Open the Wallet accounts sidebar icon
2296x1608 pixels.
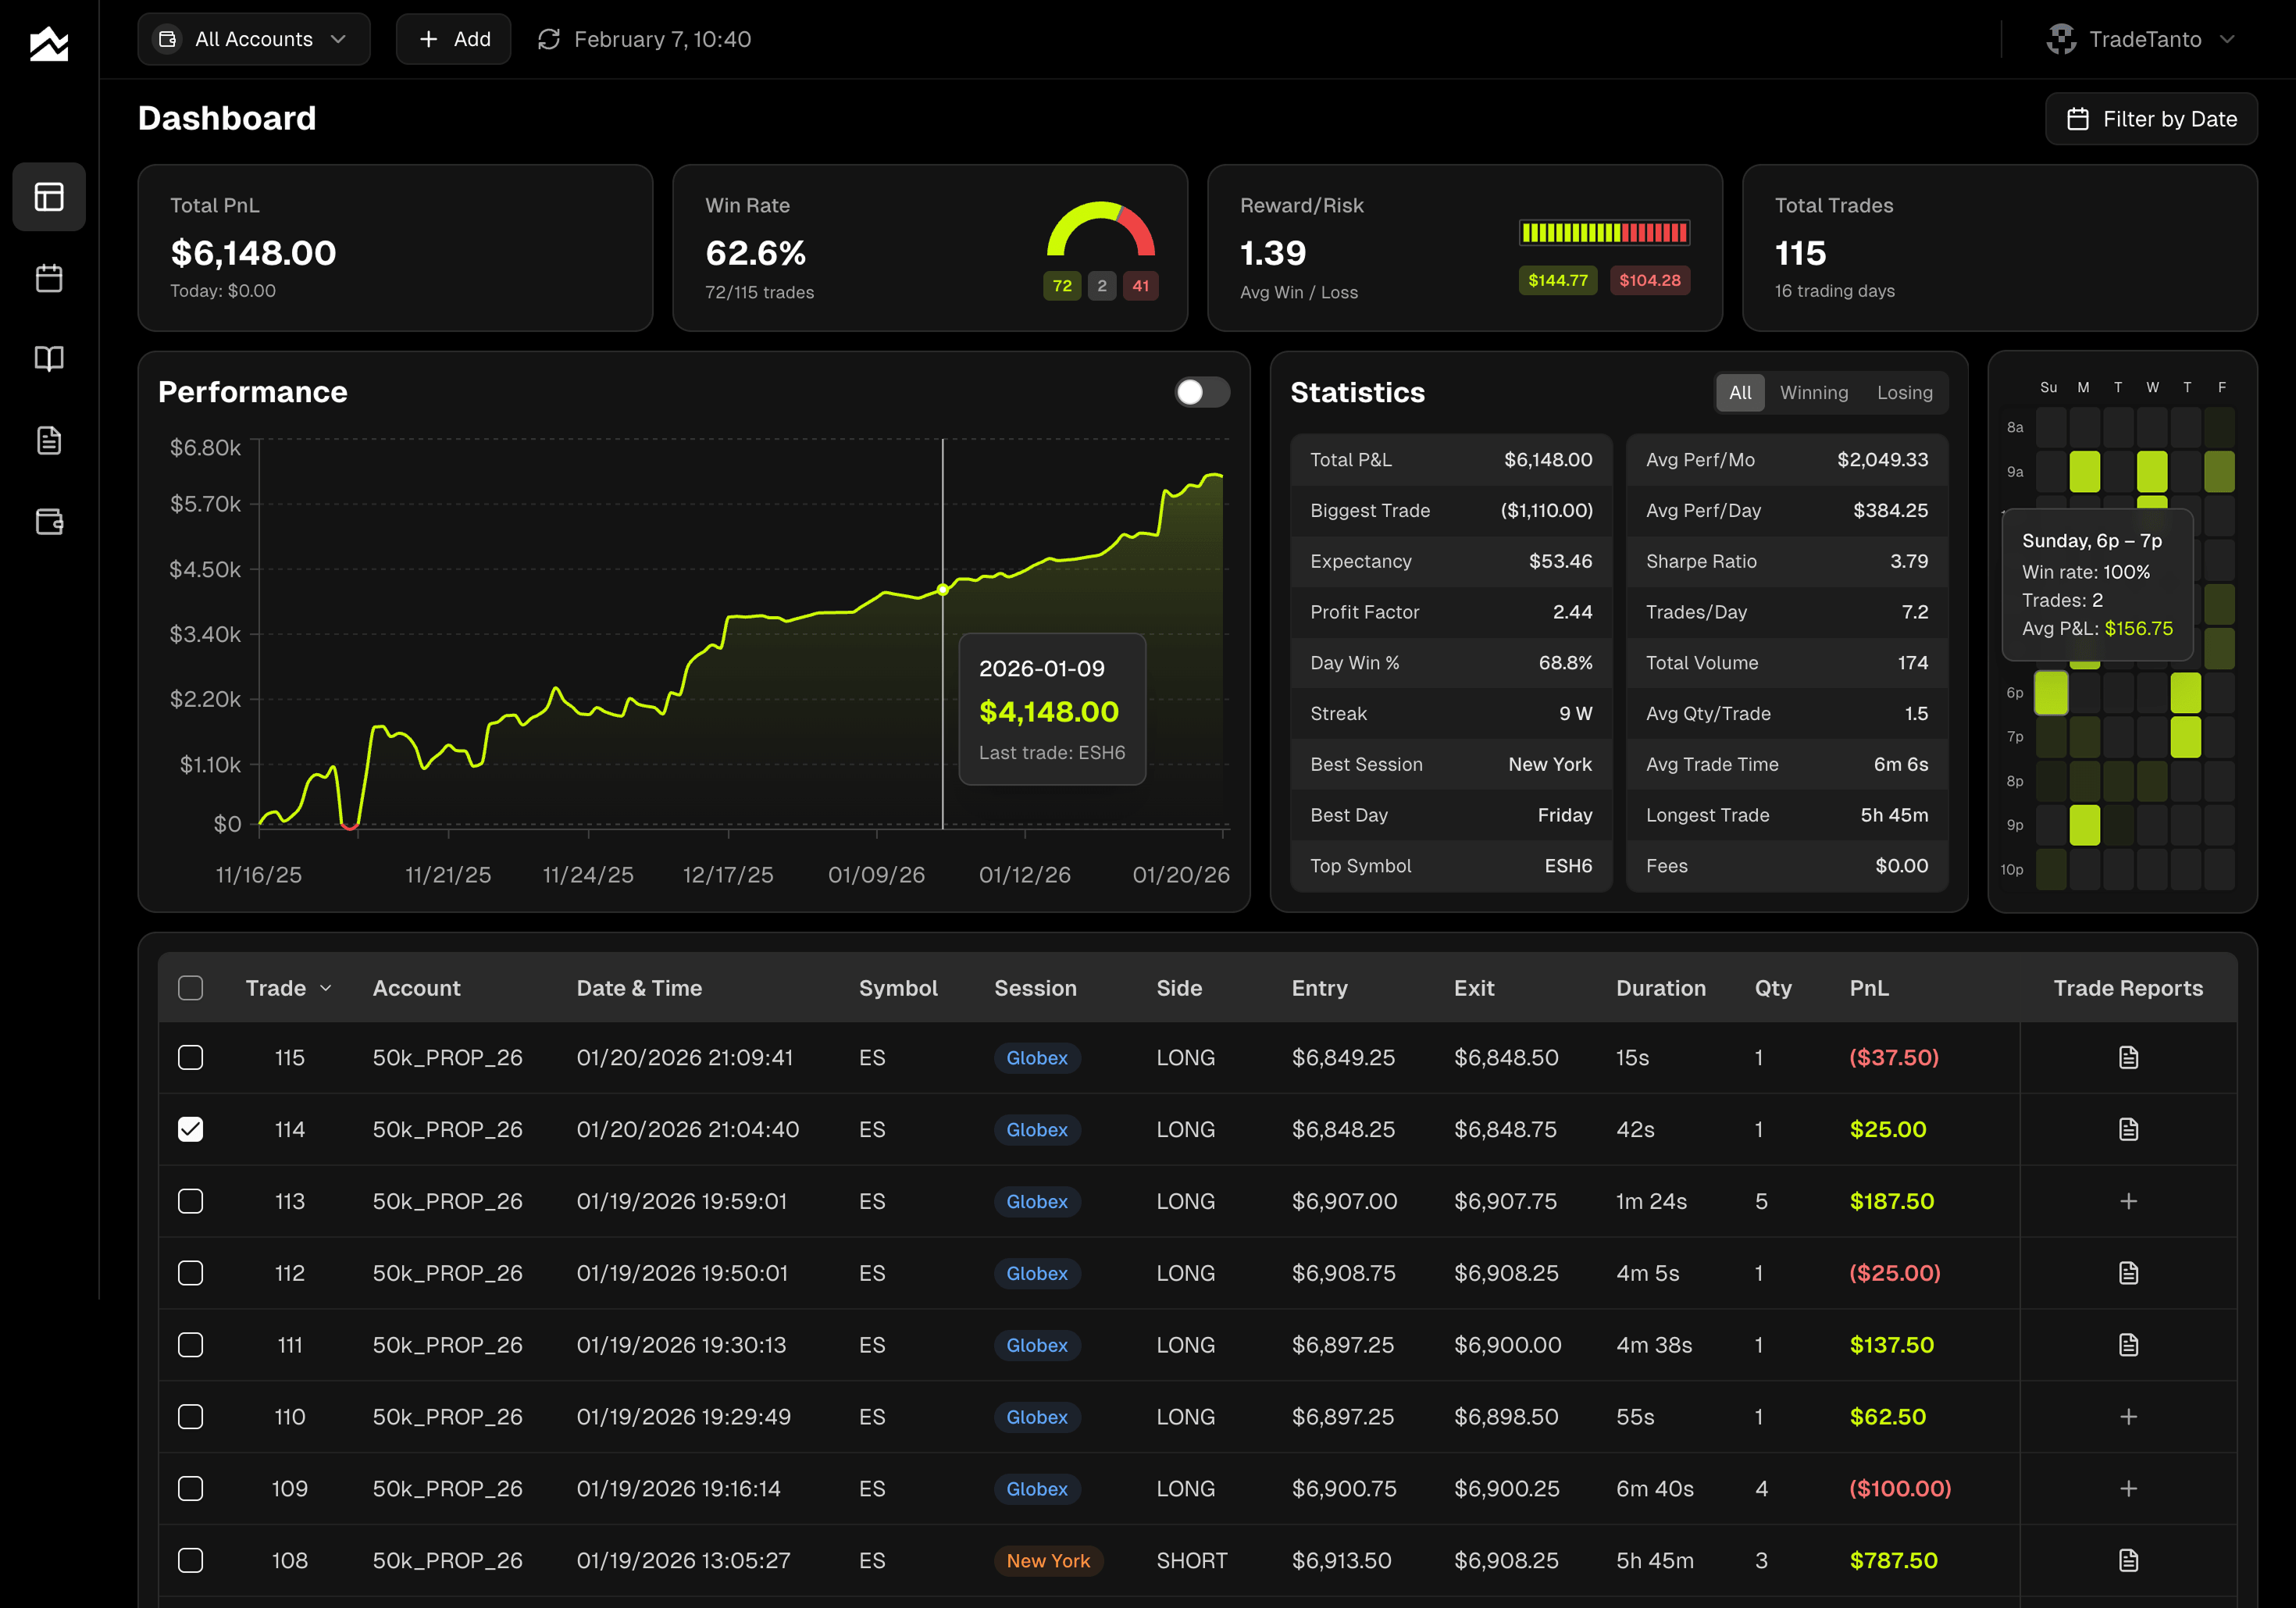(x=49, y=521)
